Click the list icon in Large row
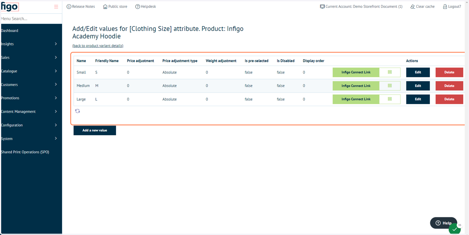469x235 pixels. pos(390,99)
